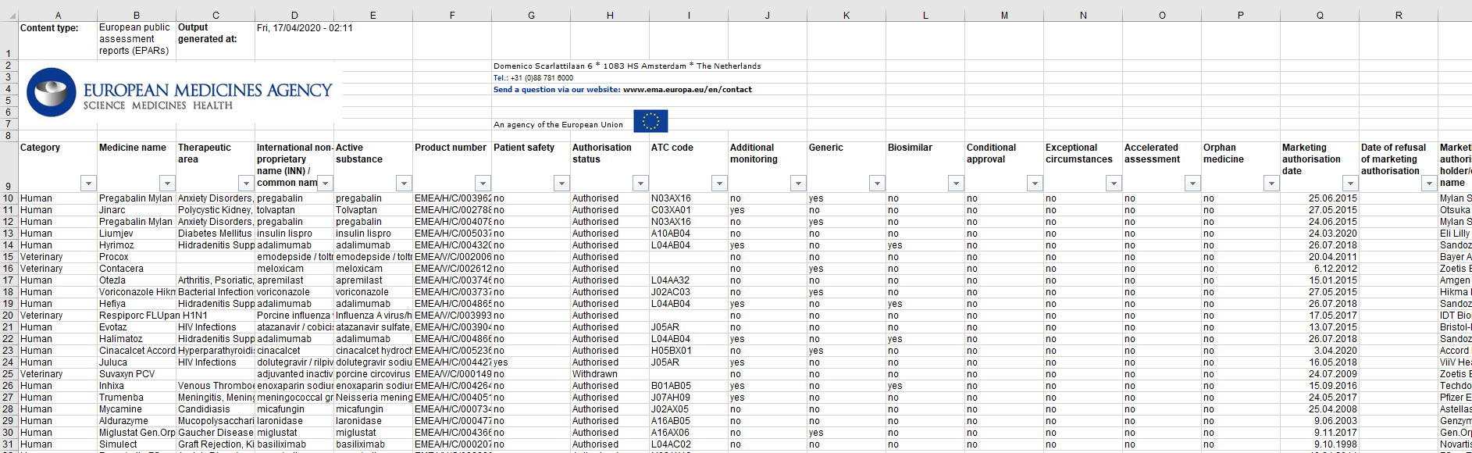This screenshot has height=453, width=1472.
Task: Select the 'B01AB05' ATC code cell
Action: (689, 386)
